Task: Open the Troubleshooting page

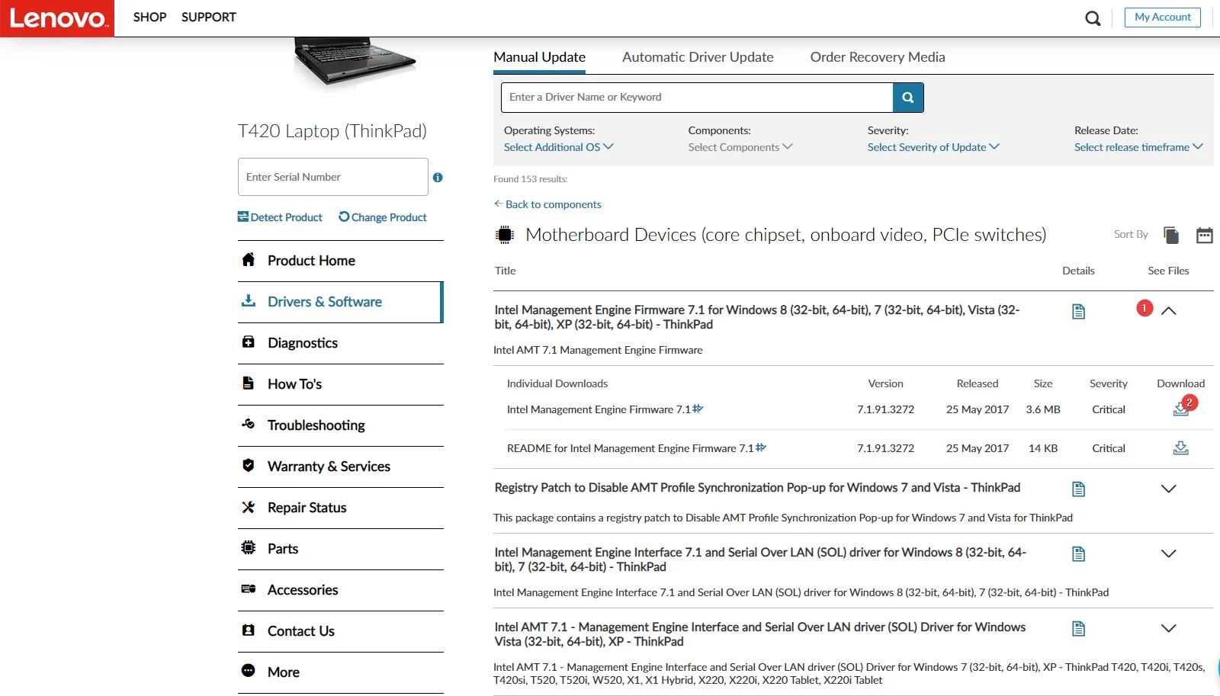Action: click(x=340, y=425)
